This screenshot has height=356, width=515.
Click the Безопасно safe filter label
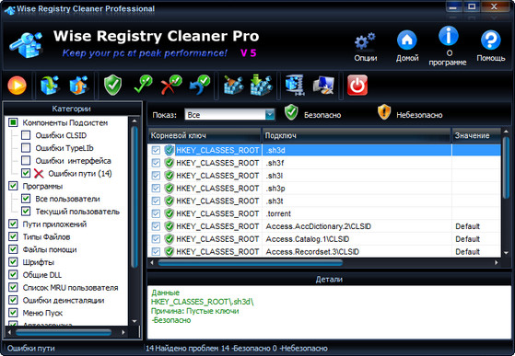point(322,115)
